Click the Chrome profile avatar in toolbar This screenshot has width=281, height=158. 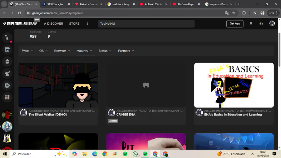pyautogui.click(x=262, y=13)
